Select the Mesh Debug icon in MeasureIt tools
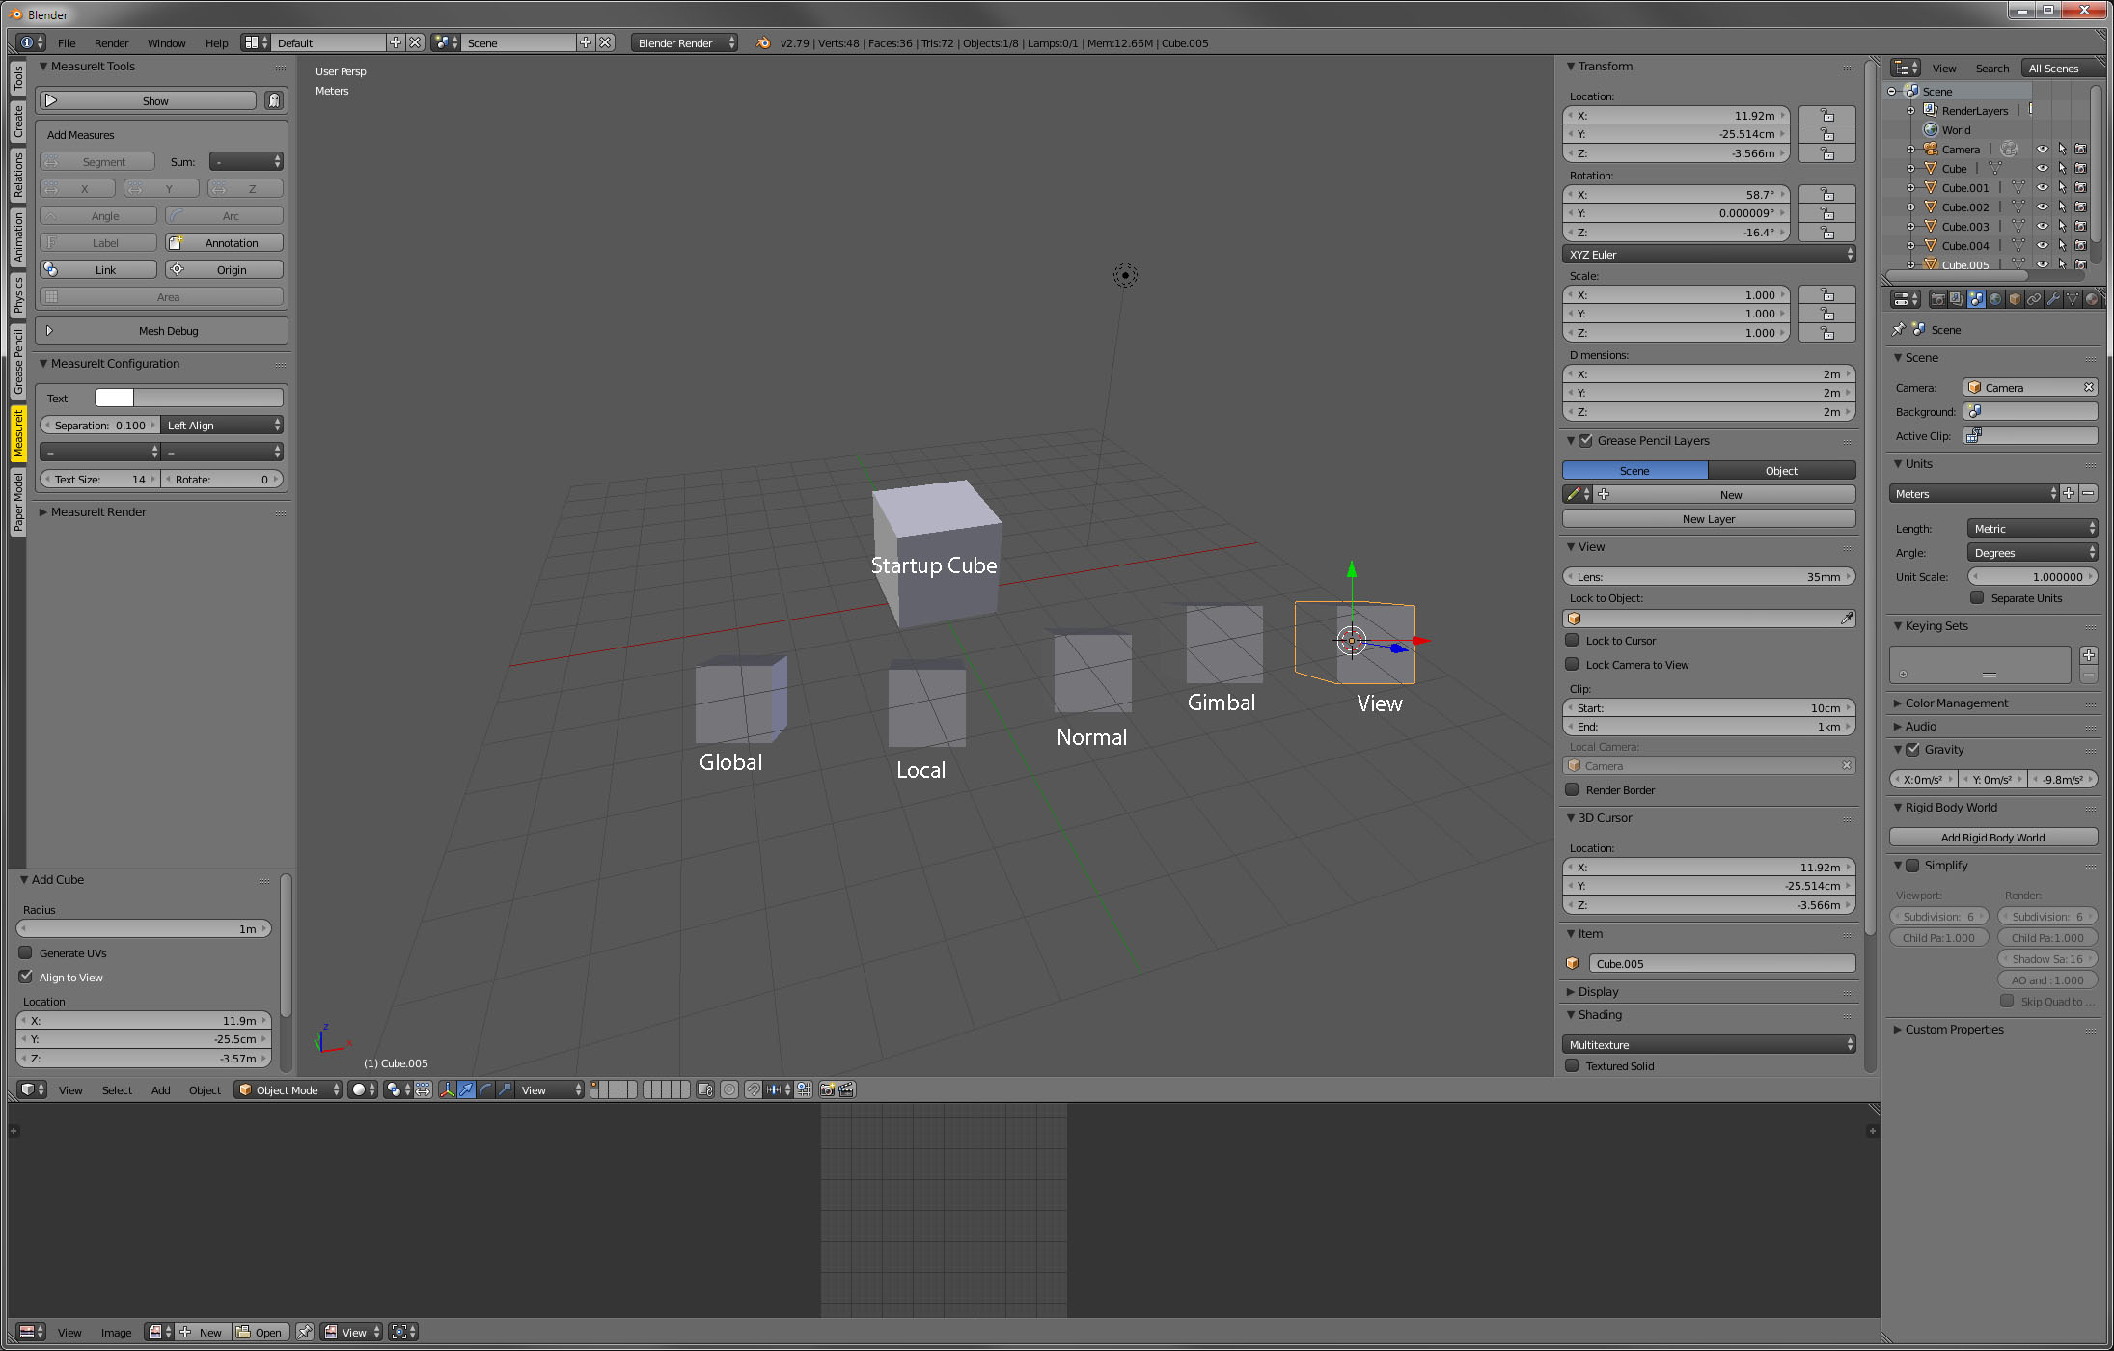 tap(46, 330)
